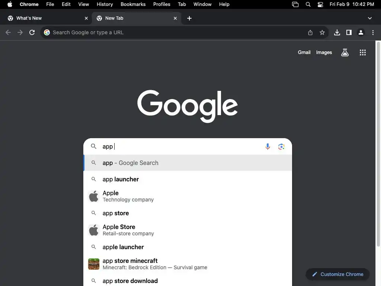The image size is (381, 286).
Task: Reload the current page
Action: (32, 32)
